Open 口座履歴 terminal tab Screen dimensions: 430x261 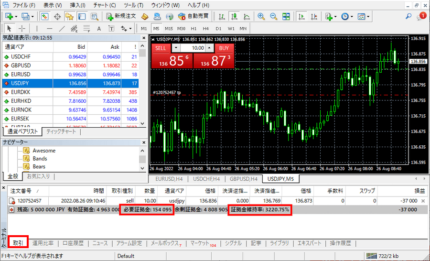click(x=73, y=243)
